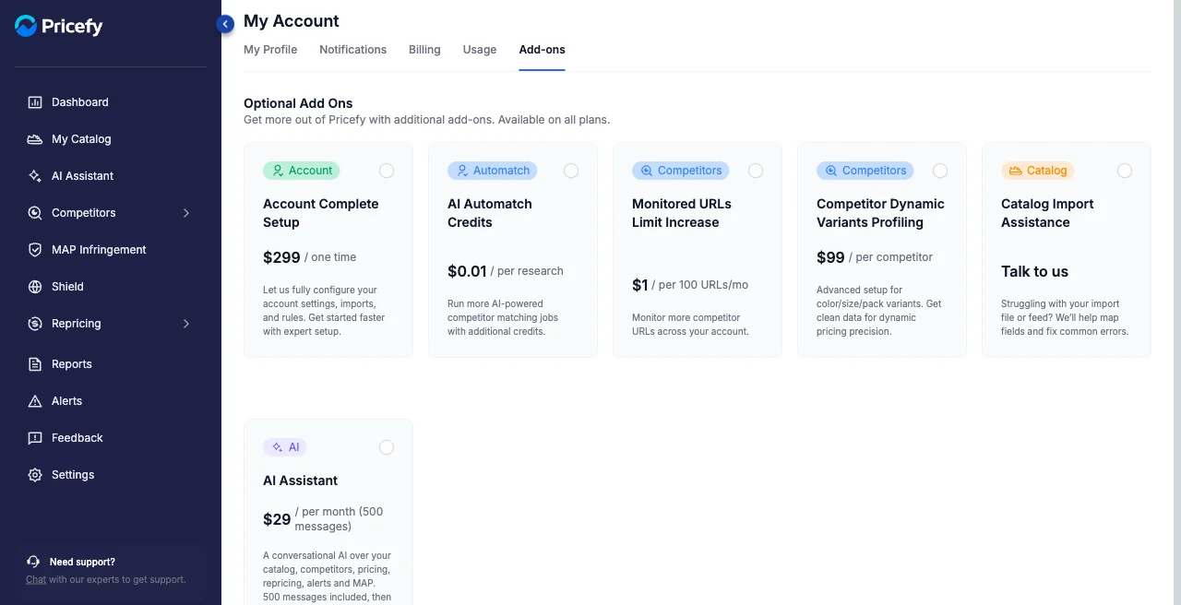Screen dimensions: 1181x605
Task: Click the AI Automatch Credits title
Action: click(x=490, y=213)
